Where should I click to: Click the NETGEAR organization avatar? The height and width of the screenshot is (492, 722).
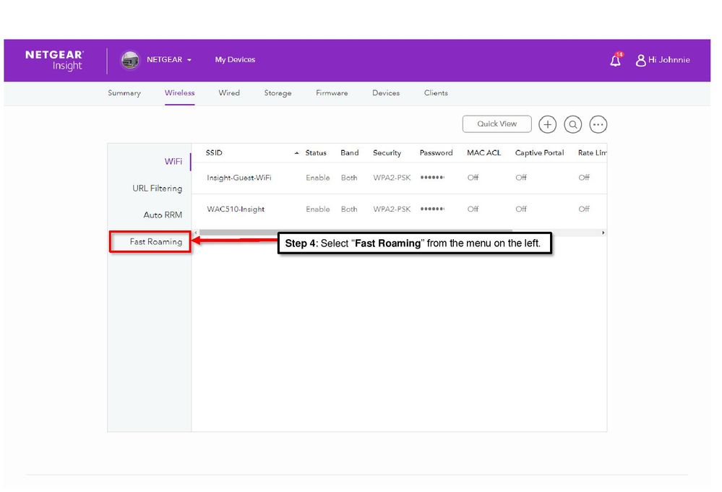tap(130, 60)
